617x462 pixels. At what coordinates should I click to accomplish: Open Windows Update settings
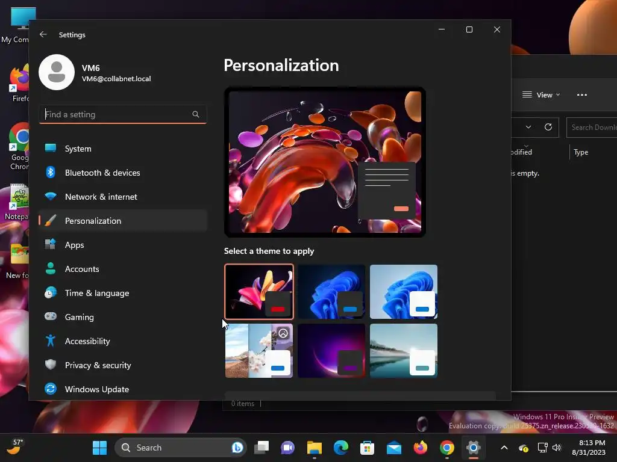[x=123, y=389]
